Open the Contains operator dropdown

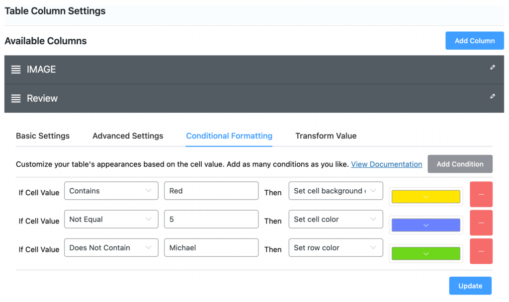click(111, 191)
